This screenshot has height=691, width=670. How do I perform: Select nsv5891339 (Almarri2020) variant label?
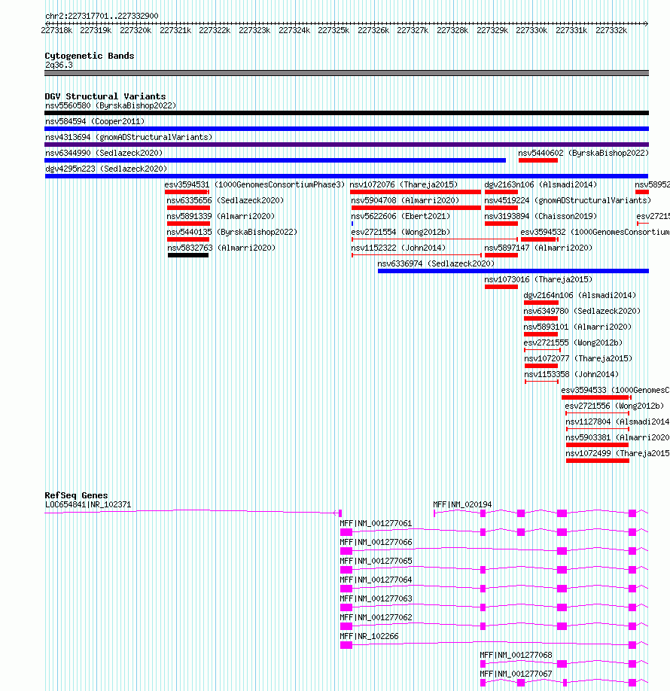[221, 217]
